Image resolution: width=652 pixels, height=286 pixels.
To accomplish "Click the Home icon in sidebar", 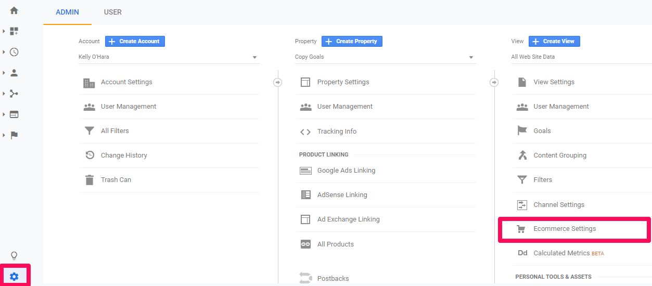I will pyautogui.click(x=14, y=10).
